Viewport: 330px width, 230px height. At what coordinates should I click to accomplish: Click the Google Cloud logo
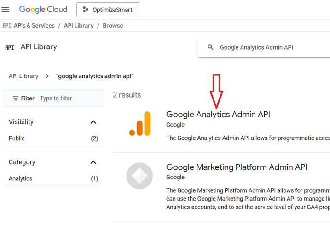[x=43, y=9]
